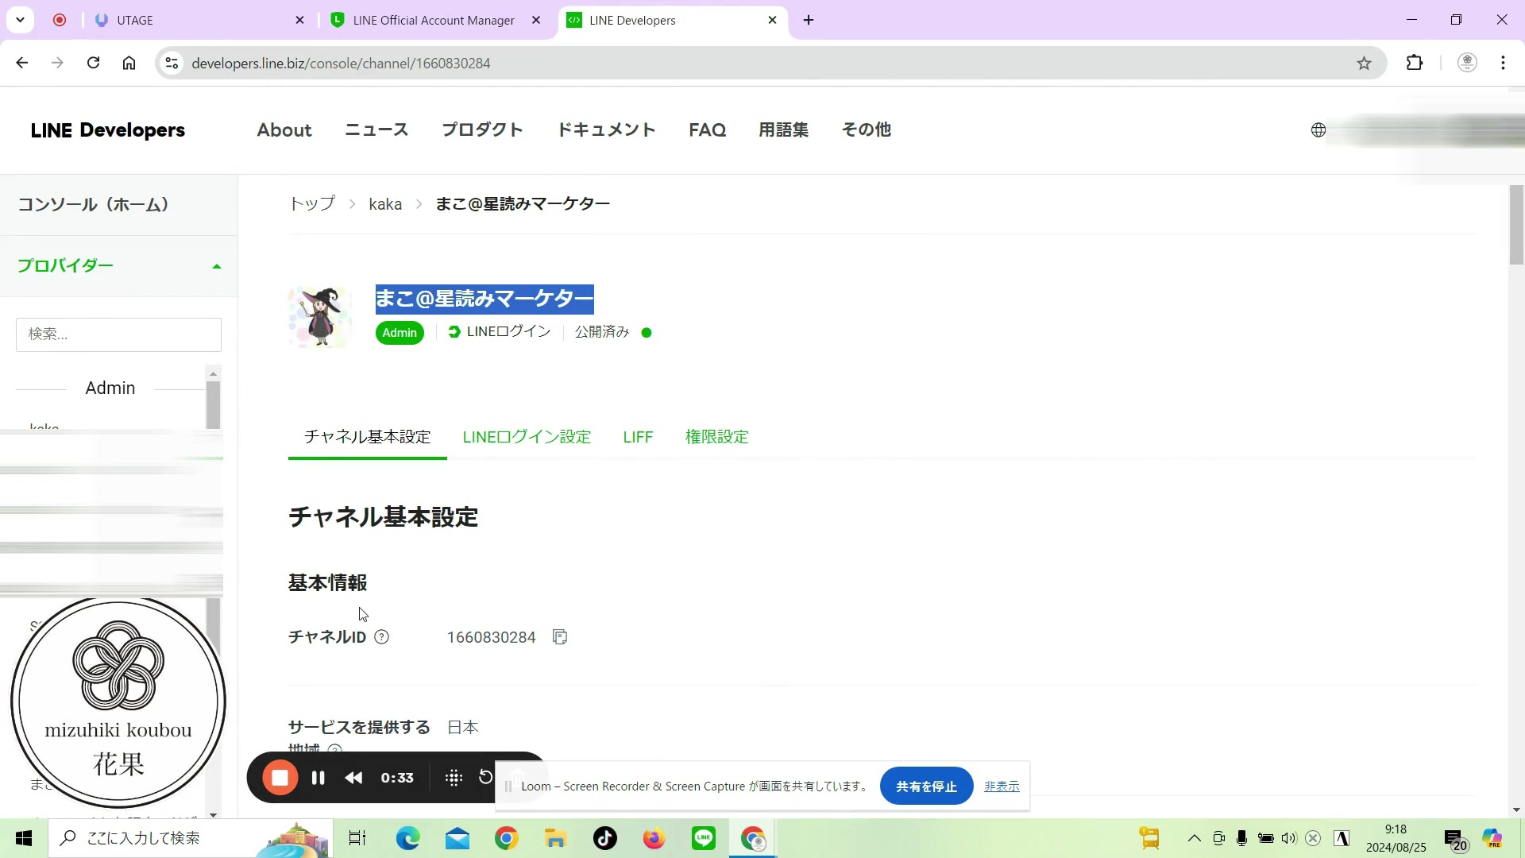The image size is (1525, 858).
Task: Open the channel ID help tooltip
Action: (383, 636)
